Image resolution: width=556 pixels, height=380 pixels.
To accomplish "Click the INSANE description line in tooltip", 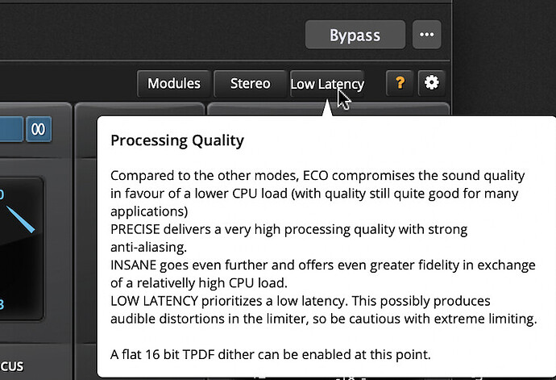I will click(x=322, y=274).
